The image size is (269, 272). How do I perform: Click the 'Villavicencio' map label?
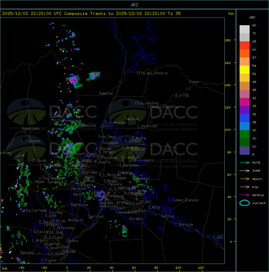click(65, 120)
